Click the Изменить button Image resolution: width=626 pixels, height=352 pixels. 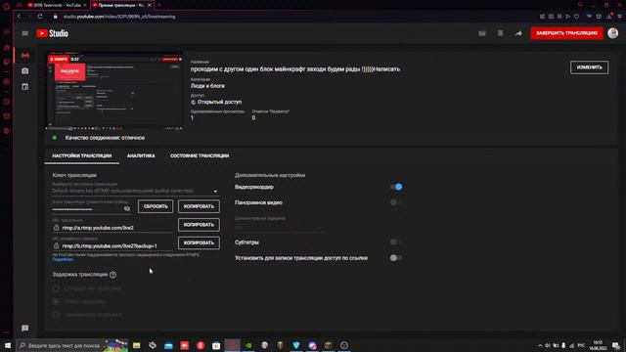[589, 67]
